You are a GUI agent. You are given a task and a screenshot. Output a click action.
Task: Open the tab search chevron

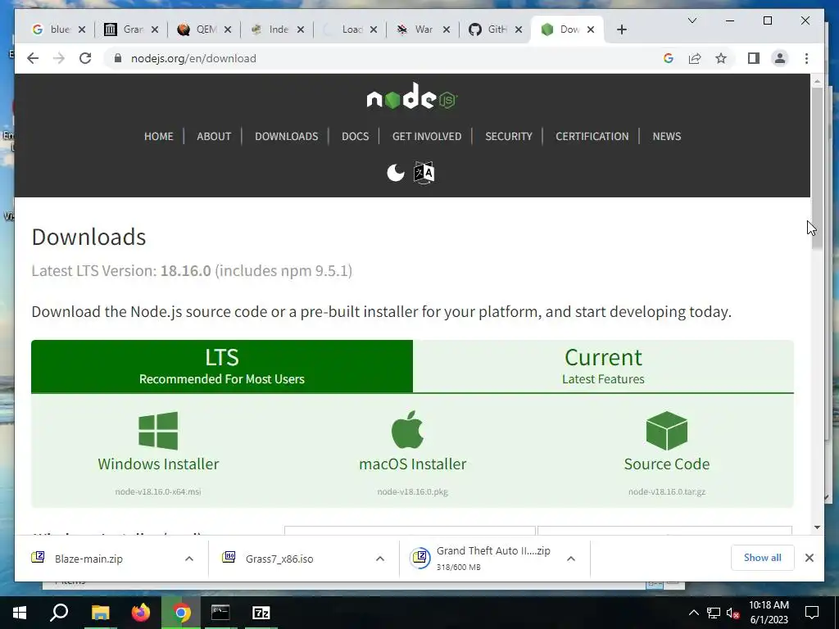point(692,20)
